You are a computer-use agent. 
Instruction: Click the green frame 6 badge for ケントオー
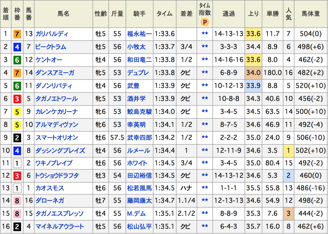[x=17, y=60]
